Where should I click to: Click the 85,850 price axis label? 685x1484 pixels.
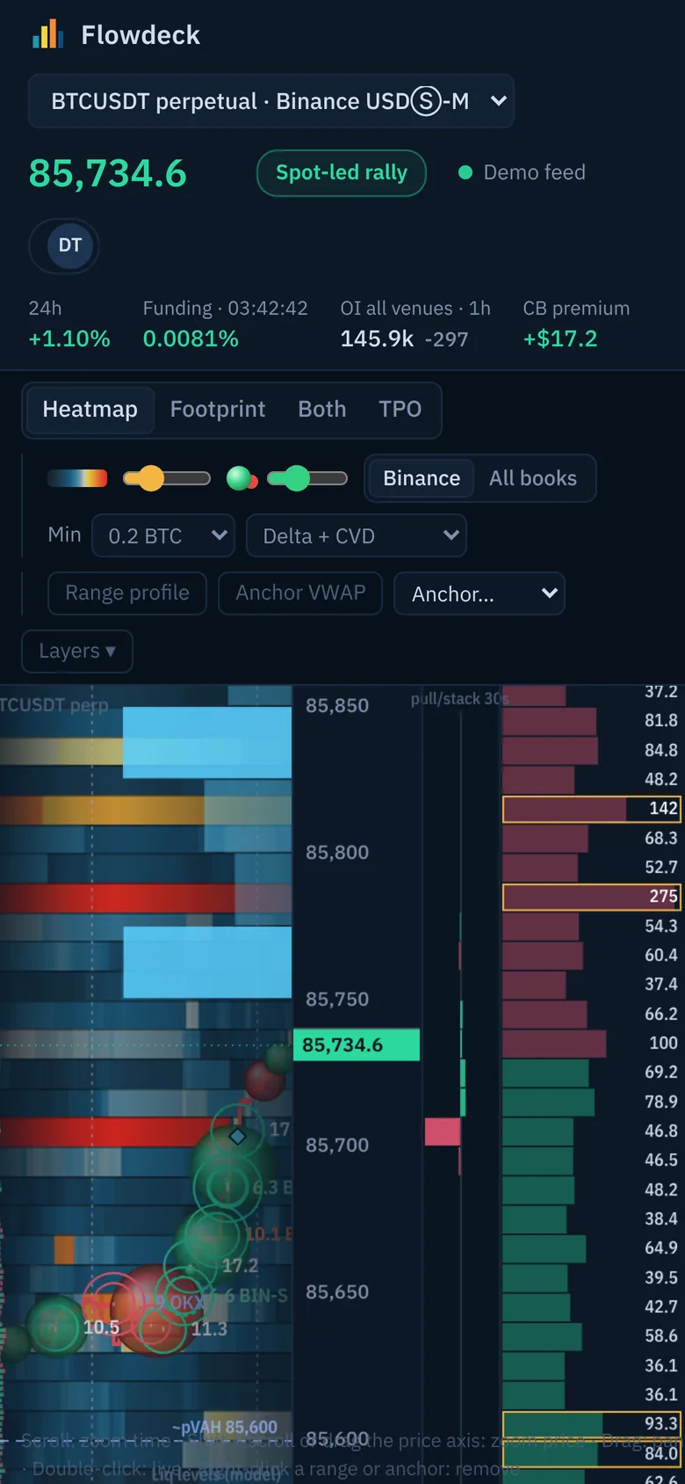point(337,705)
